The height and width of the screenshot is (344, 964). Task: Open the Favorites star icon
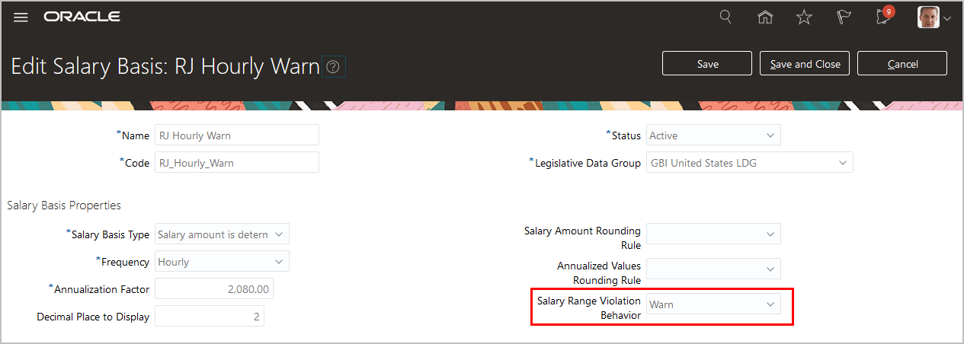(804, 17)
